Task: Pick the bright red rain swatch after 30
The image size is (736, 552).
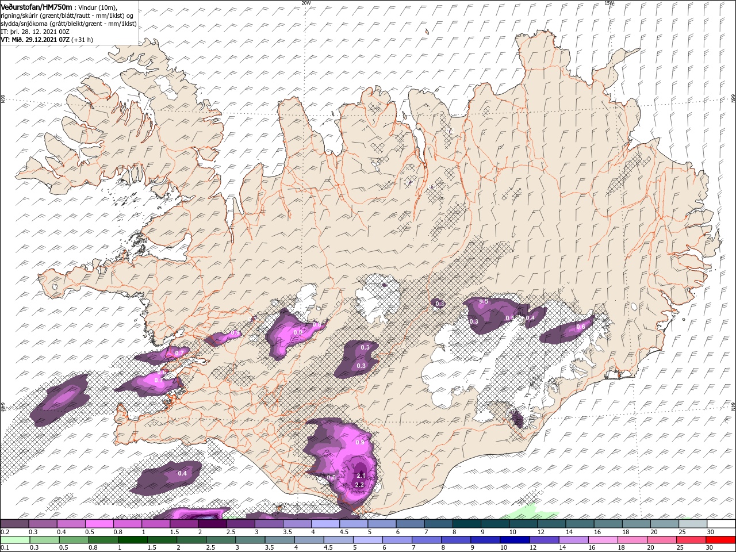Action: coord(720,540)
